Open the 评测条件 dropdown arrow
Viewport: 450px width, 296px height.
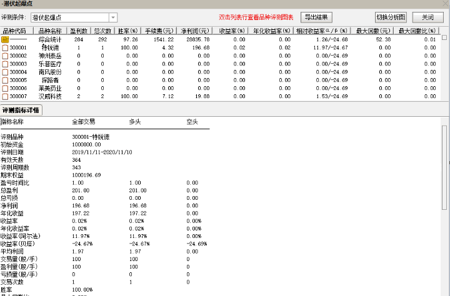(113, 17)
